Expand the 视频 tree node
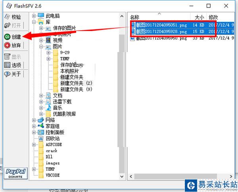This screenshot has height=192, width=238. 41,40
